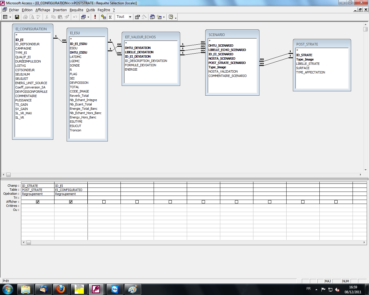The width and height of the screenshot is (369, 295).
Task: Open the ? help menu
Action: click(114, 10)
